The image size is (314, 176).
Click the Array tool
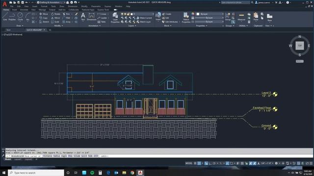click(67, 22)
